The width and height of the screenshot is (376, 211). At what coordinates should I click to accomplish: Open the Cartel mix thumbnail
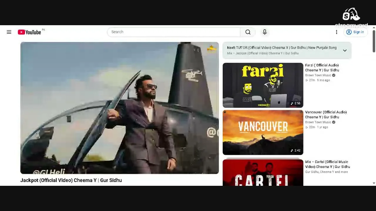point(263,173)
